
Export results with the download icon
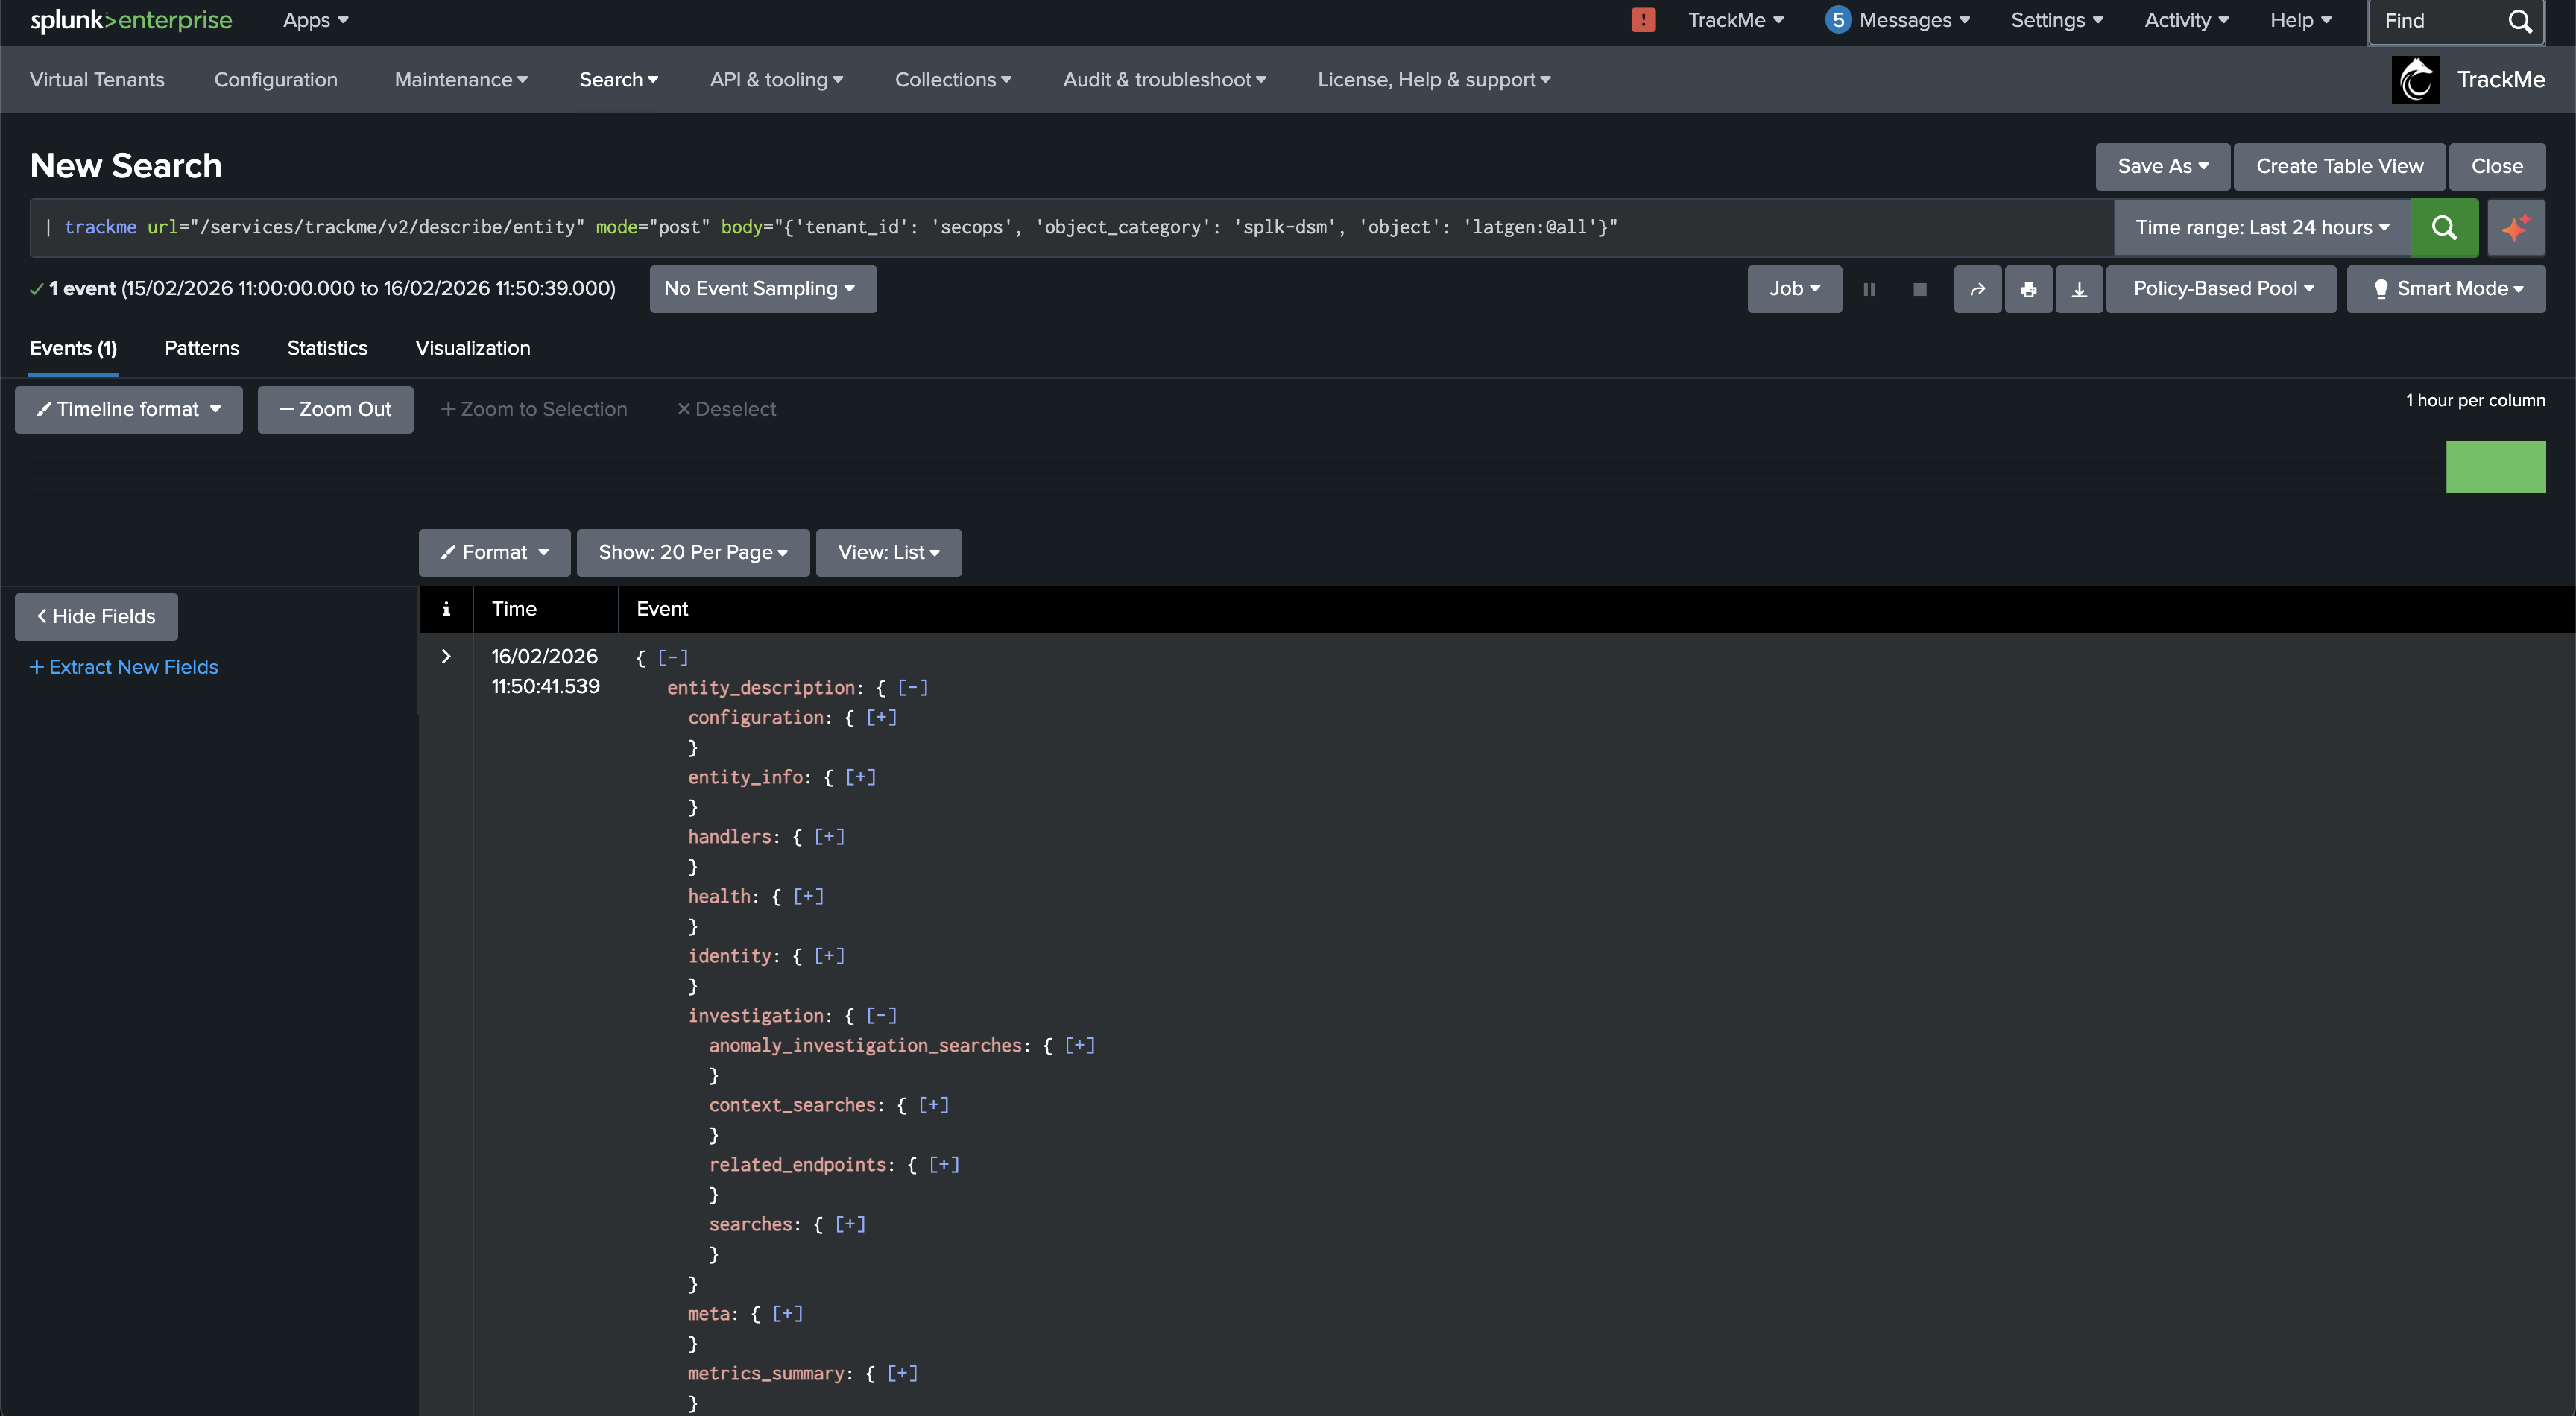click(x=2079, y=290)
